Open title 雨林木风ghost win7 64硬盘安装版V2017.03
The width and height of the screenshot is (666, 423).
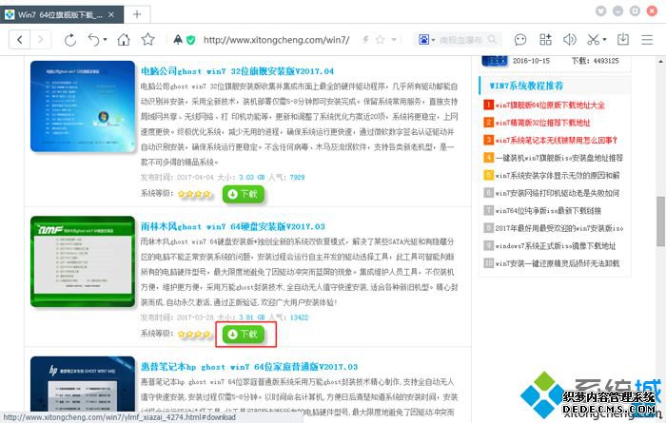(x=233, y=226)
